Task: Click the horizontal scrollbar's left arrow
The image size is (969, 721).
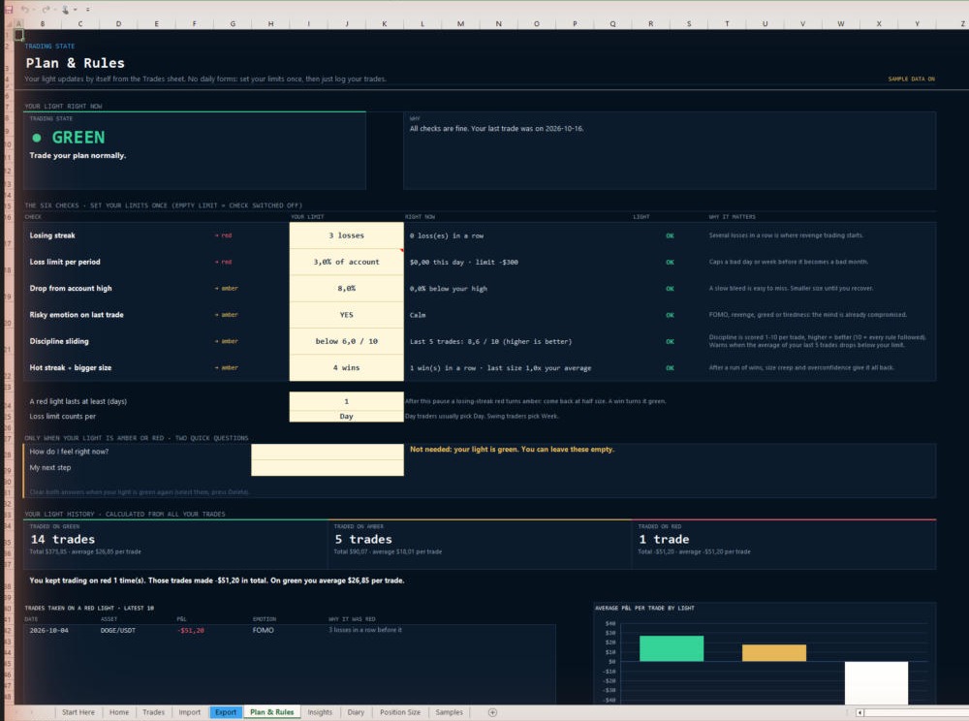Action: pyautogui.click(x=860, y=713)
